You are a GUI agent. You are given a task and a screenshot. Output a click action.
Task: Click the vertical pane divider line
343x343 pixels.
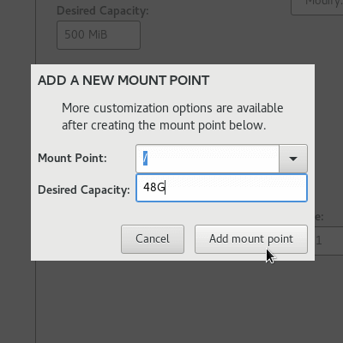coord(36,300)
